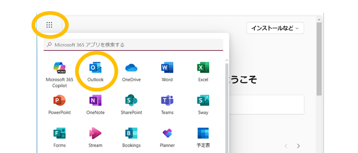The height and width of the screenshot is (153, 358).
Task: Launch Stream video app
Action: [x=95, y=134]
